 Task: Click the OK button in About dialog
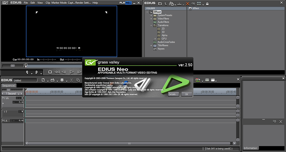[x=186, y=94]
